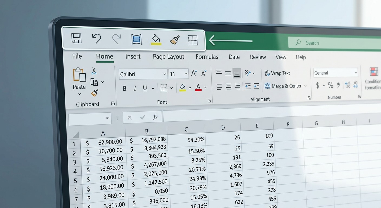Image resolution: width=381 pixels, height=208 pixels.
Task: Click the Orientation angled text icon
Action: pos(247,73)
